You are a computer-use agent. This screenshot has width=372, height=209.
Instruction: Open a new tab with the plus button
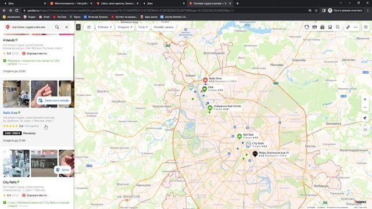238,3
